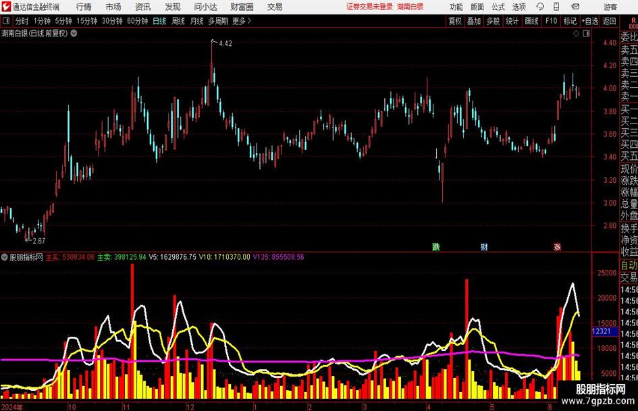Open 多周期 multi-period view
This screenshot has height=411, width=638.
point(218,21)
